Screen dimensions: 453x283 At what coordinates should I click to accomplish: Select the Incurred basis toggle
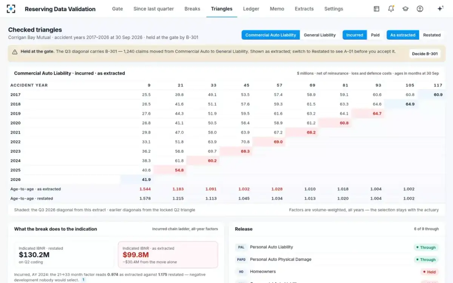pyautogui.click(x=354, y=35)
